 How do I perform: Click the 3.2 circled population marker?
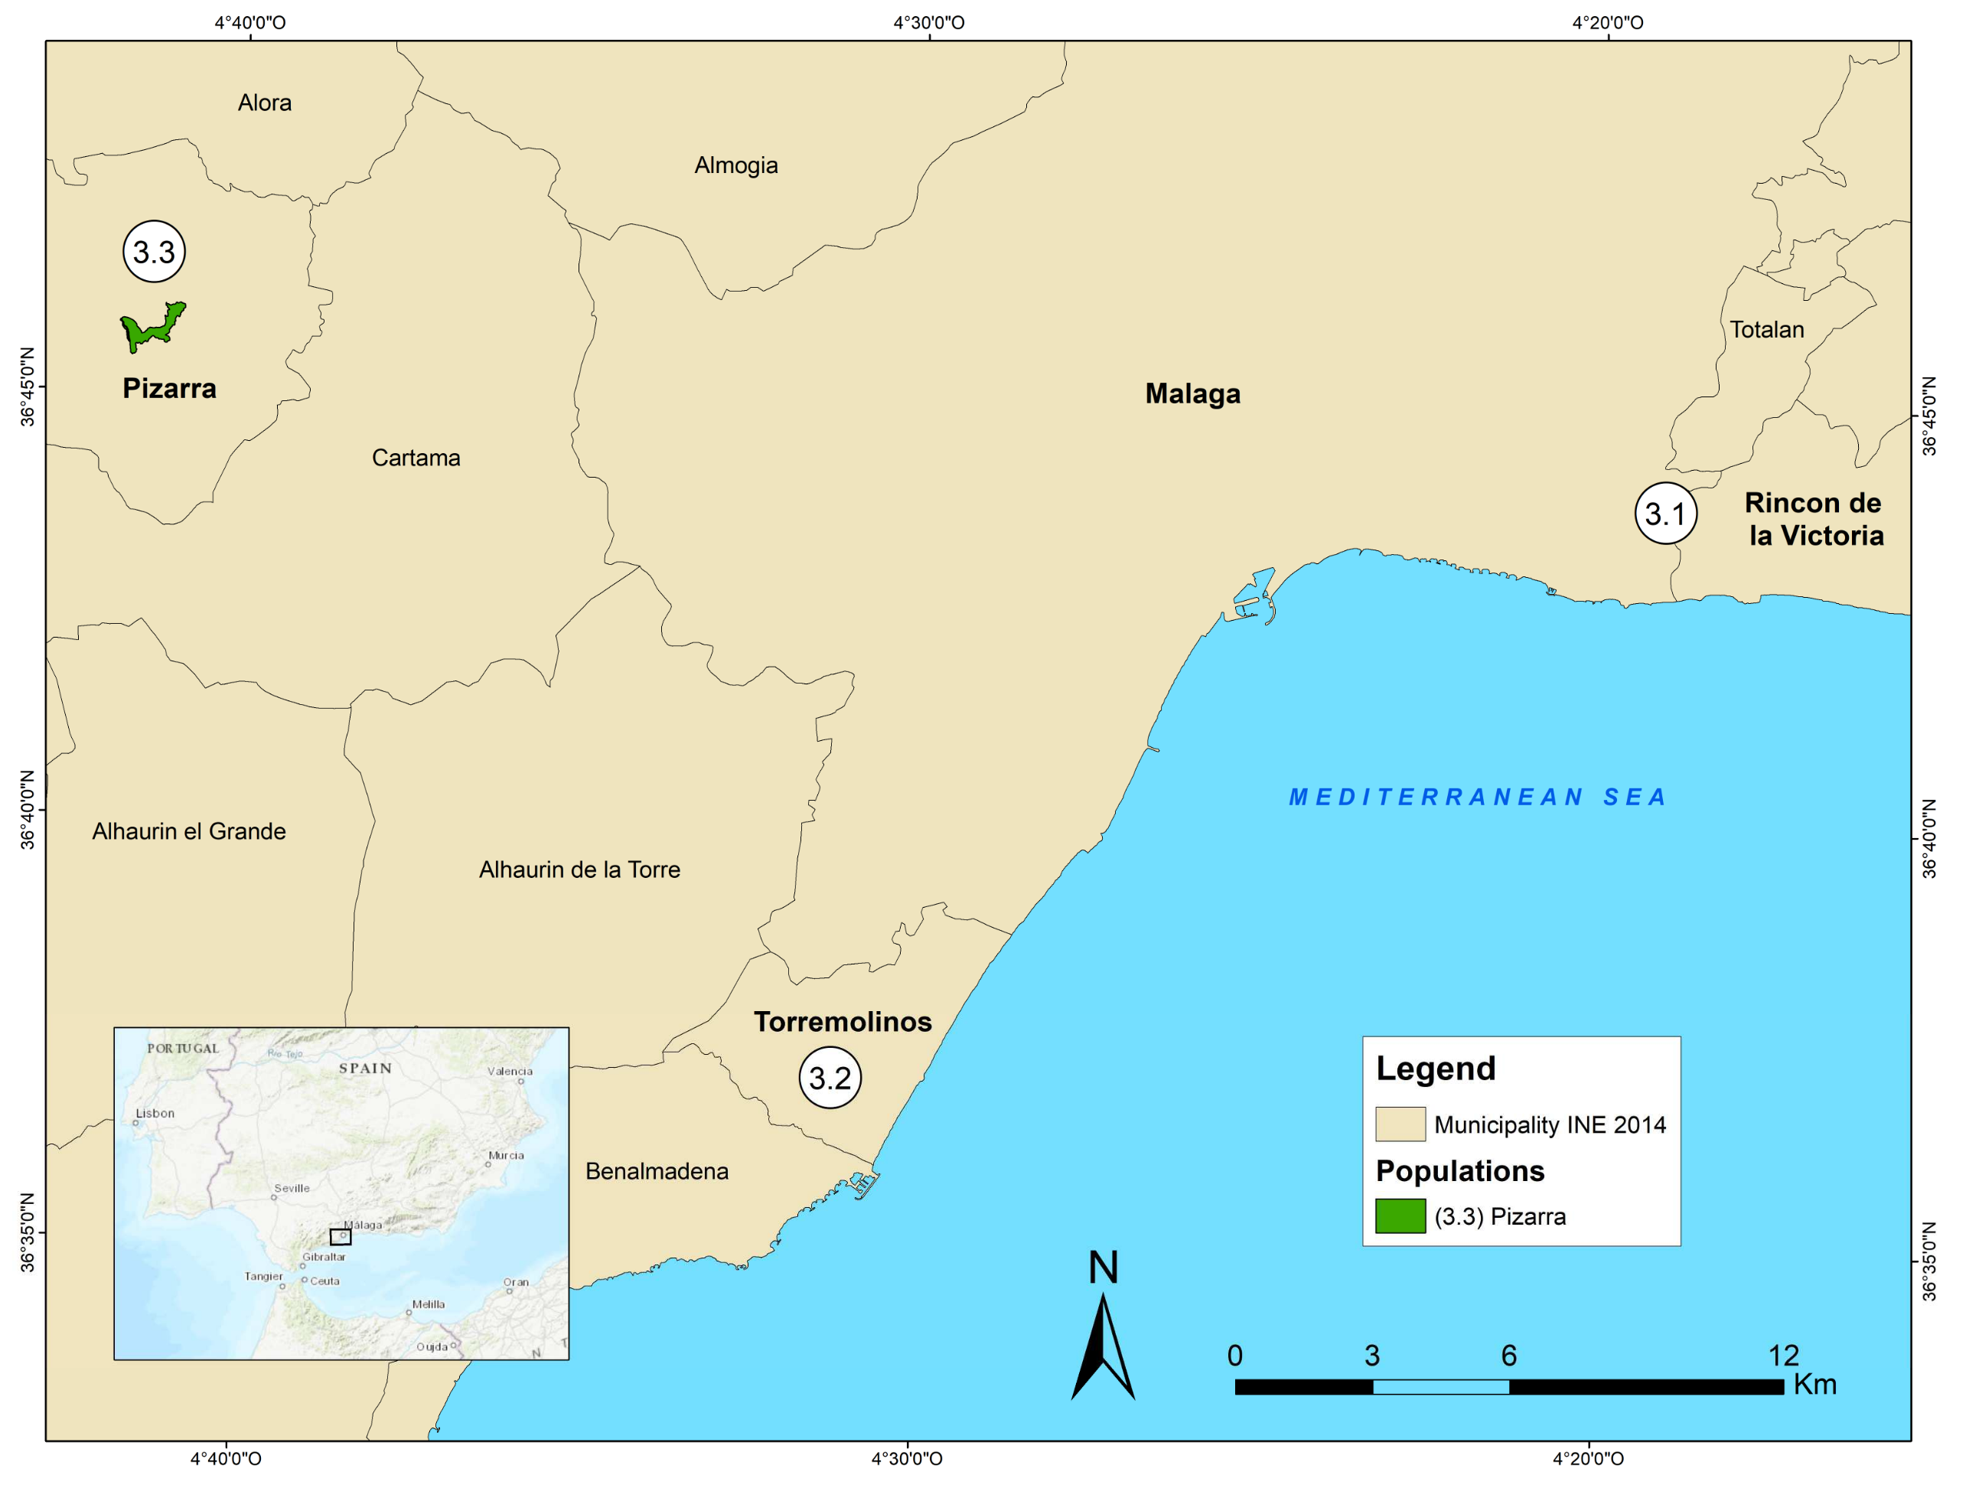830,1078
